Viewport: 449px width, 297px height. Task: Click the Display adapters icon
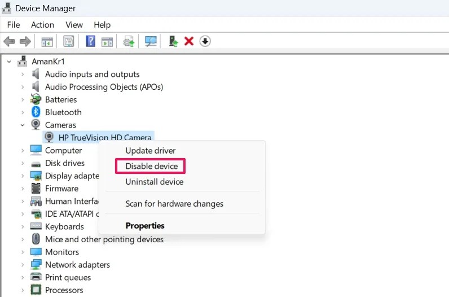pos(36,176)
